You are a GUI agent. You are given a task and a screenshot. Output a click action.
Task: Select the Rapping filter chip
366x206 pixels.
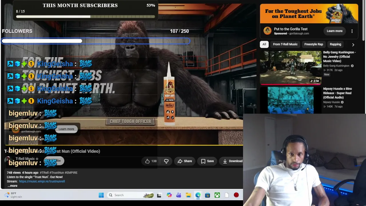pos(335,44)
